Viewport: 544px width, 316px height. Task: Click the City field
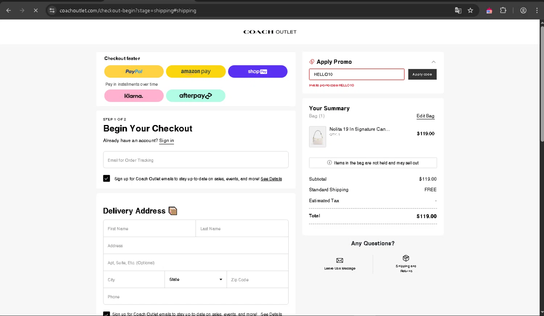click(x=134, y=279)
